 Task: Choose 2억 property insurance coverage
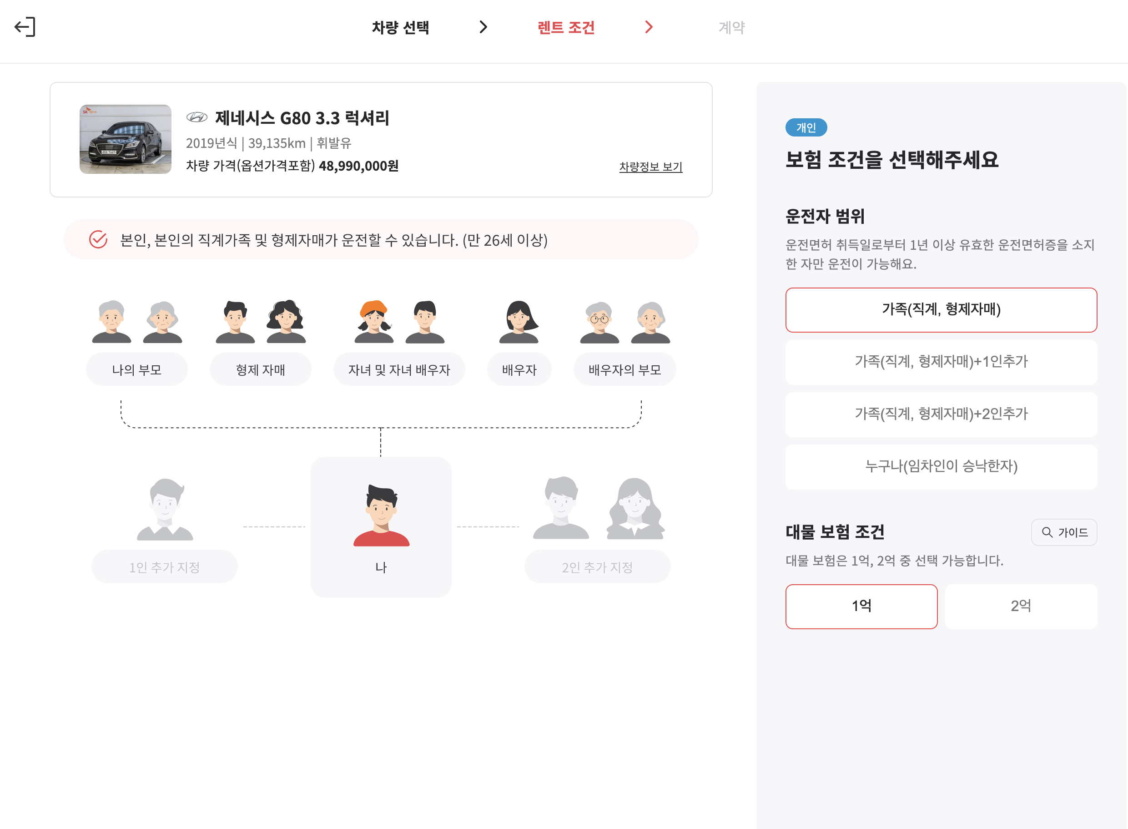[x=1021, y=606]
